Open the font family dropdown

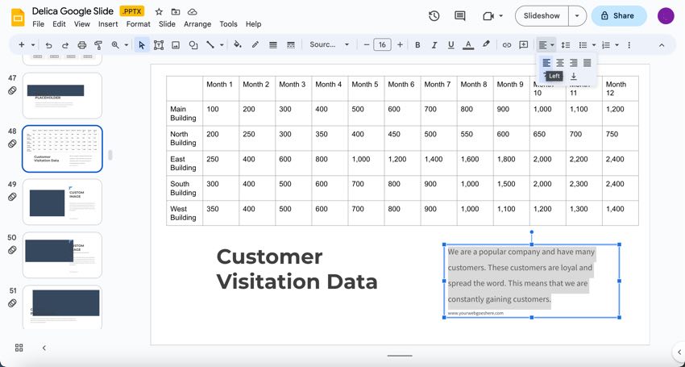(x=330, y=44)
